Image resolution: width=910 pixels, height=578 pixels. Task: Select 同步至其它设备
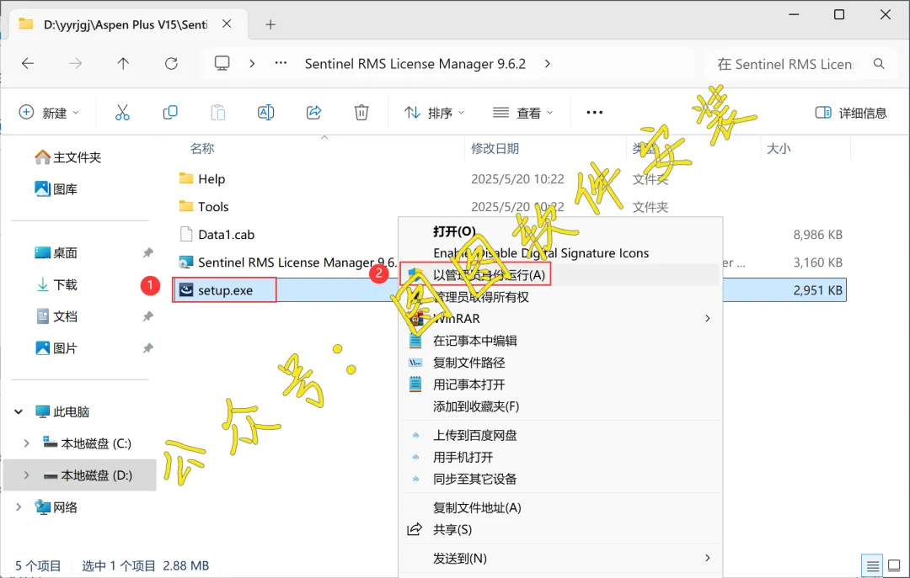point(474,480)
